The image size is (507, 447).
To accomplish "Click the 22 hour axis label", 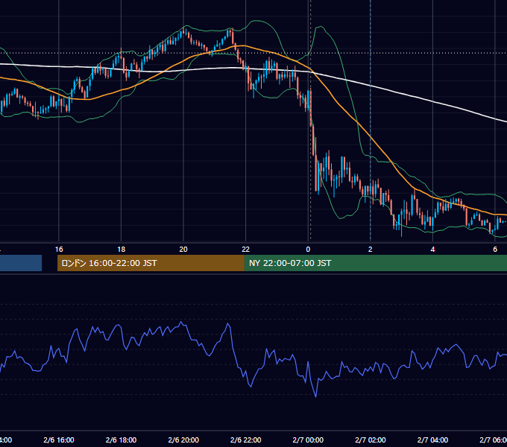I will (x=246, y=250).
